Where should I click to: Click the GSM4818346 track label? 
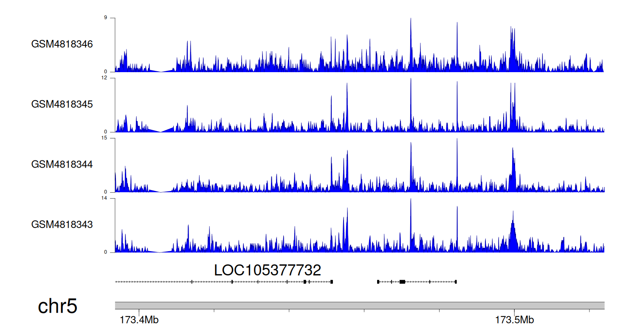click(x=62, y=44)
